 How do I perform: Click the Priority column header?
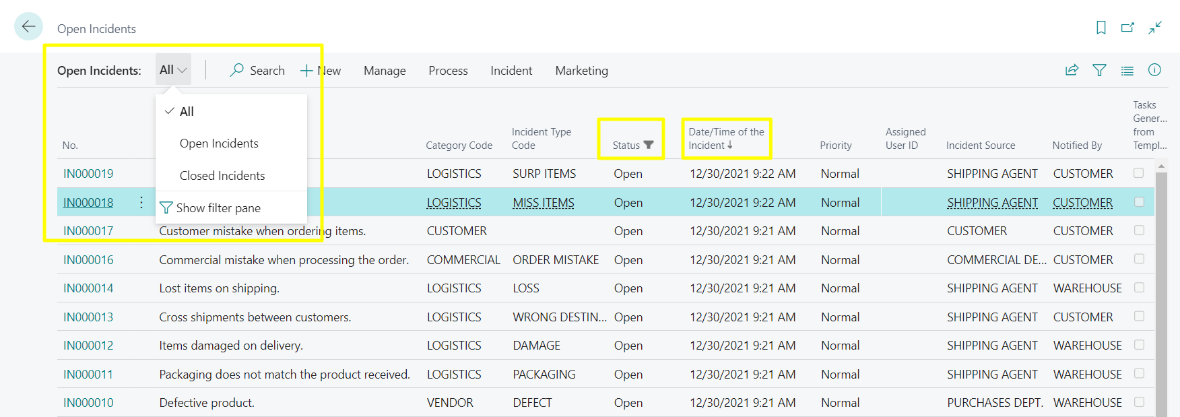click(x=836, y=145)
